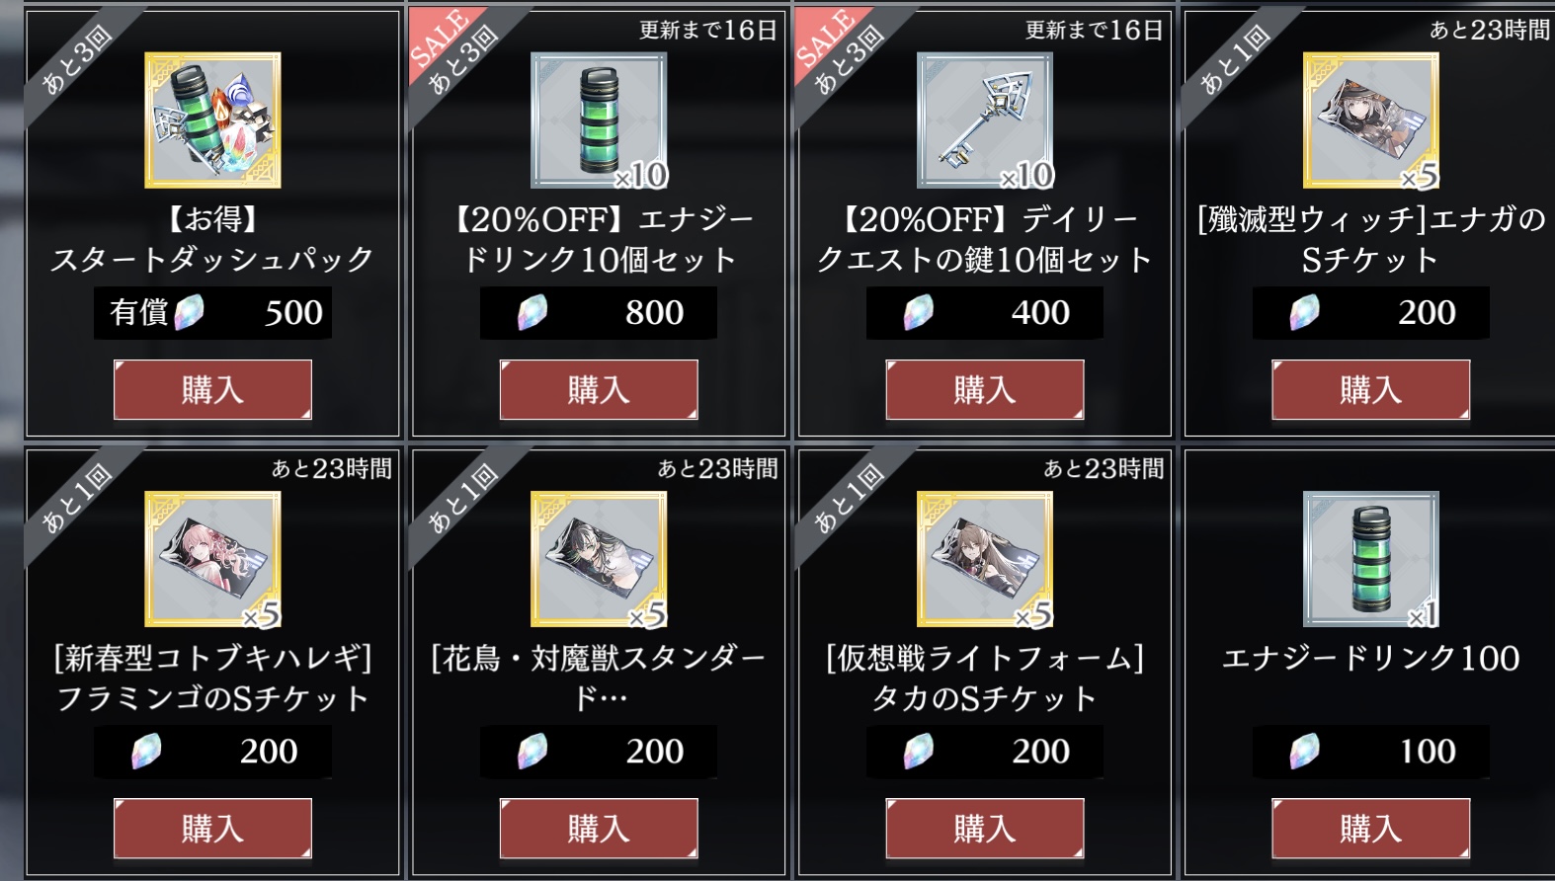This screenshot has width=1555, height=881.
Task: Open the Taka S ticket icon
Action: (985, 559)
